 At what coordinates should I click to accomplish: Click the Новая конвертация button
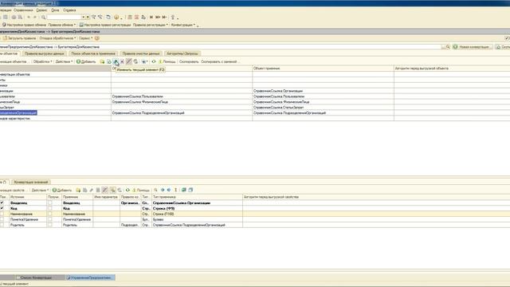tap(473, 47)
